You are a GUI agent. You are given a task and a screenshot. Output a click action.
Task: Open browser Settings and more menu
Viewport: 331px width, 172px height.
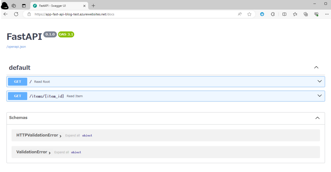[327, 14]
